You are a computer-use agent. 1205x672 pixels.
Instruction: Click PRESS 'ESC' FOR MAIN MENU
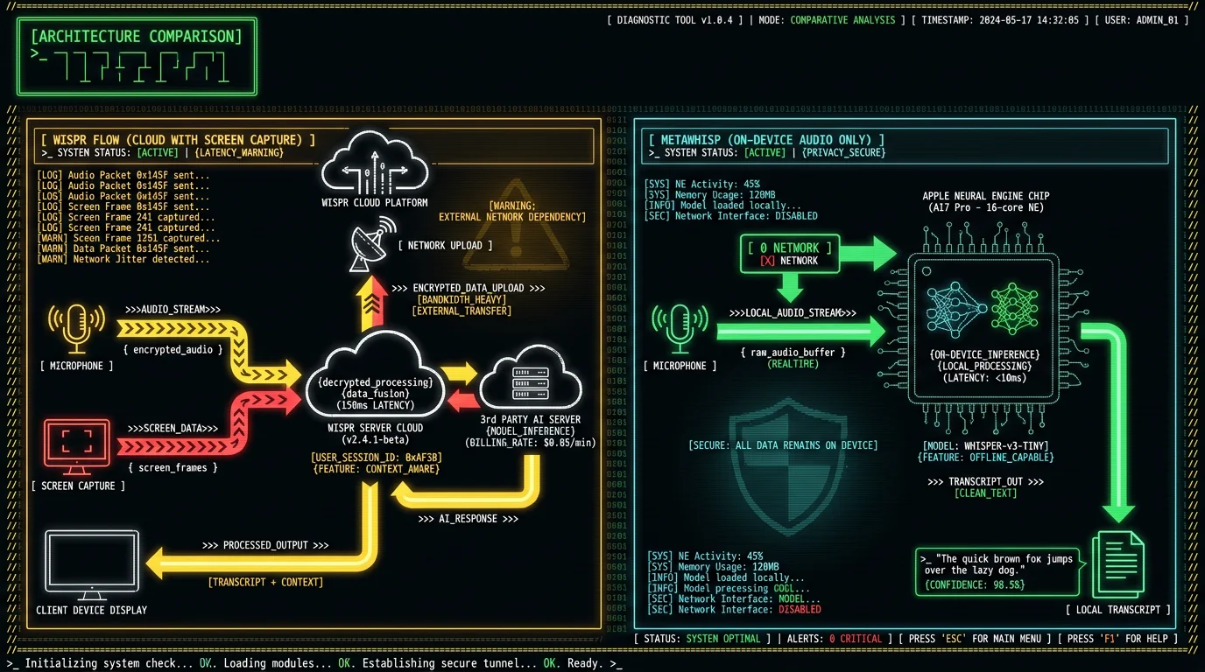pyautogui.click(x=975, y=639)
